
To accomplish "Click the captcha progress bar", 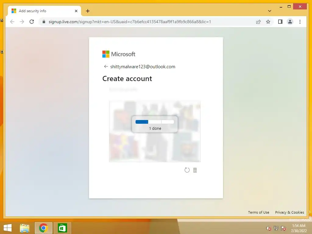I will click(154, 122).
